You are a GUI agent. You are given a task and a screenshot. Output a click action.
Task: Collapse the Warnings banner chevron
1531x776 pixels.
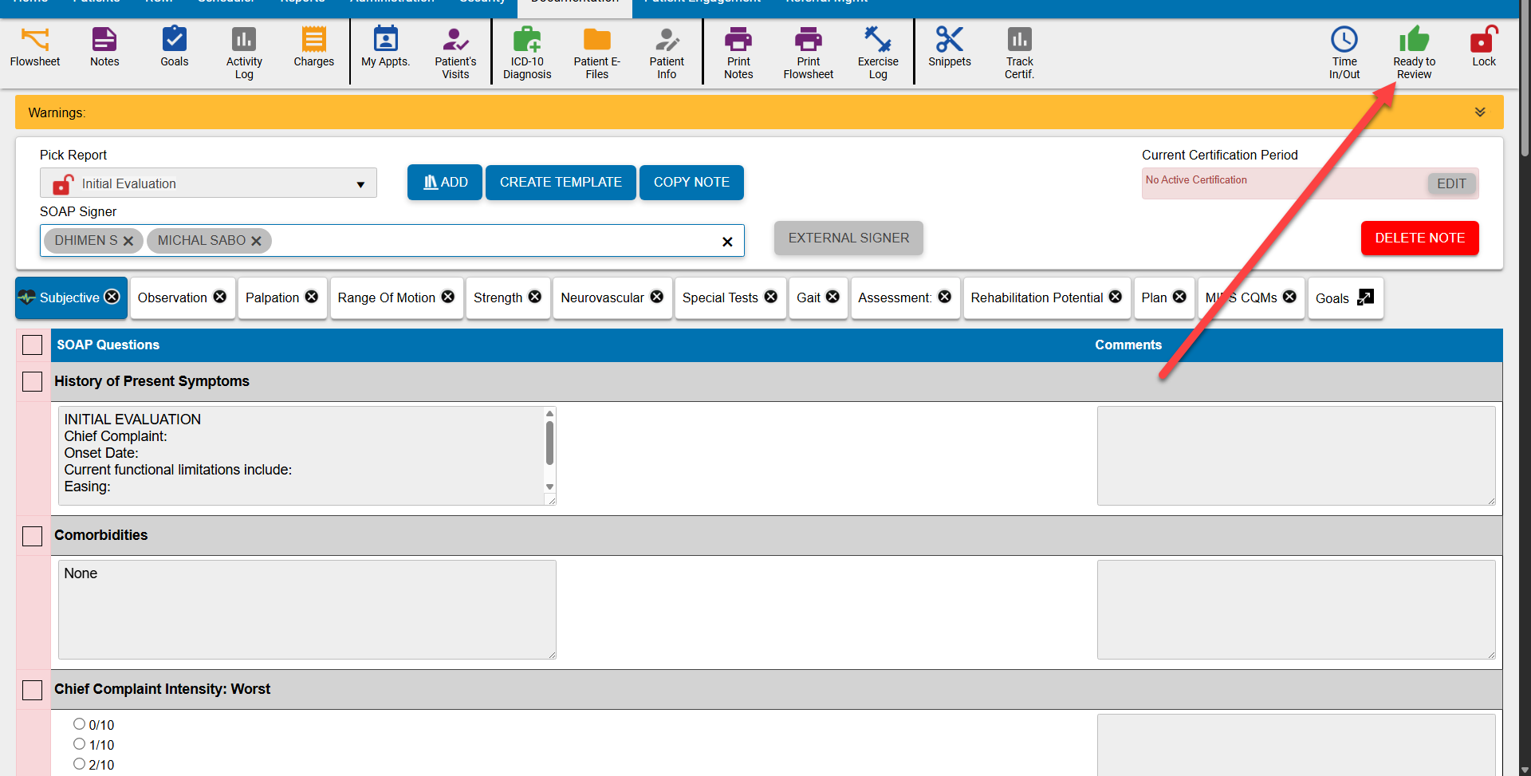pos(1481,112)
